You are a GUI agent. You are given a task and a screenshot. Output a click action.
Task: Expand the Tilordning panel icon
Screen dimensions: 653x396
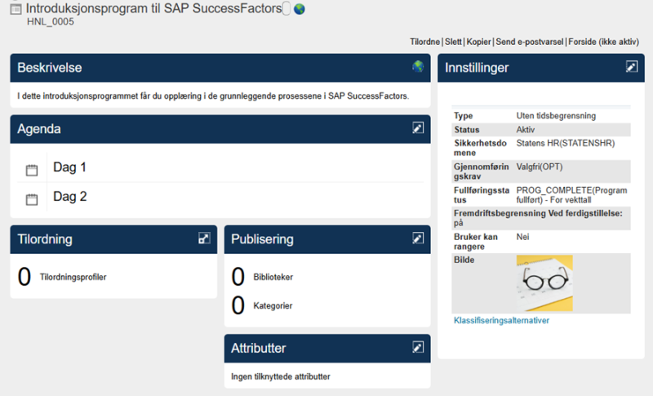[x=204, y=238]
